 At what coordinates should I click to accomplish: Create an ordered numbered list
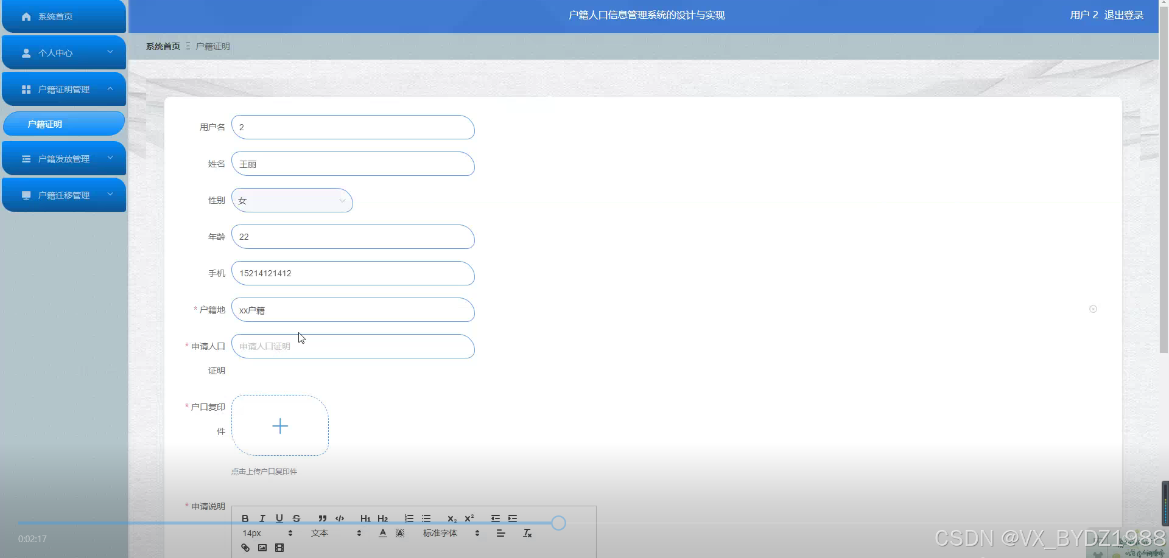pyautogui.click(x=409, y=518)
